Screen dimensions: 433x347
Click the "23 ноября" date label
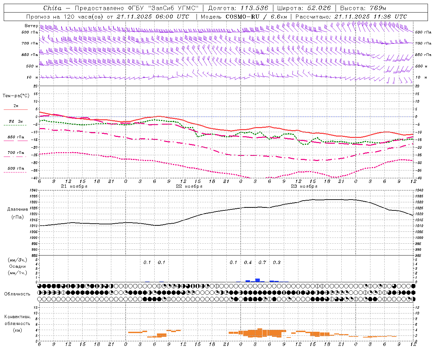click(x=304, y=186)
